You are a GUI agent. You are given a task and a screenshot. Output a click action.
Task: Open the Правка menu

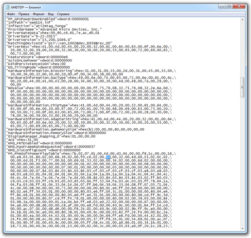[x=24, y=14]
